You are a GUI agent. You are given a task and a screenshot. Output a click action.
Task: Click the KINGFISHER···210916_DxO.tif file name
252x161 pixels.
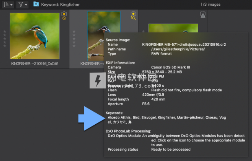click(35, 64)
